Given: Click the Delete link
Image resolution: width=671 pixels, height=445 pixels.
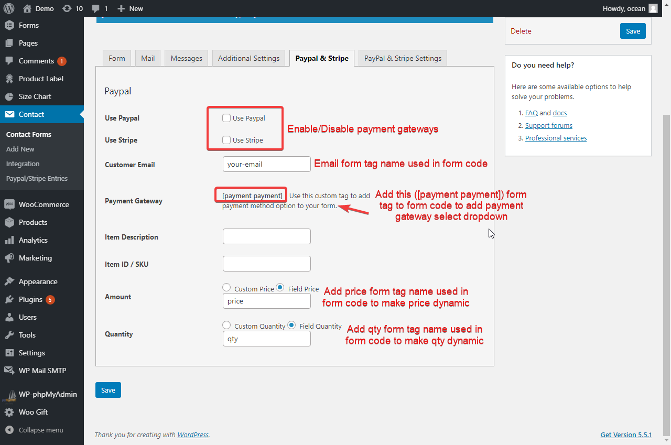Looking at the screenshot, I should point(521,31).
